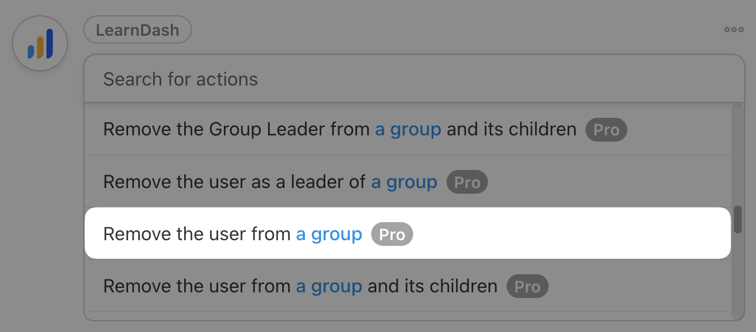The image size is (756, 332).
Task: Click Pro badge on the bottom action row
Action: pos(527,287)
